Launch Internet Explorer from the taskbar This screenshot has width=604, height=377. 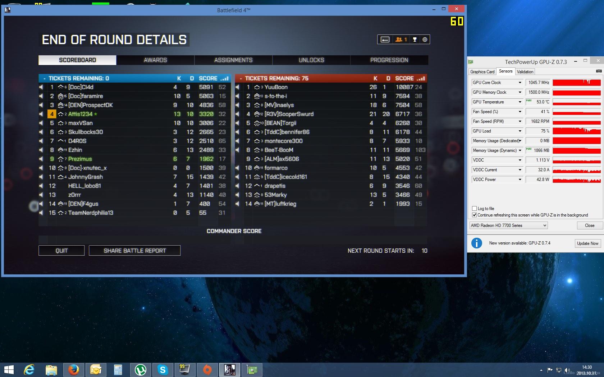(x=29, y=370)
